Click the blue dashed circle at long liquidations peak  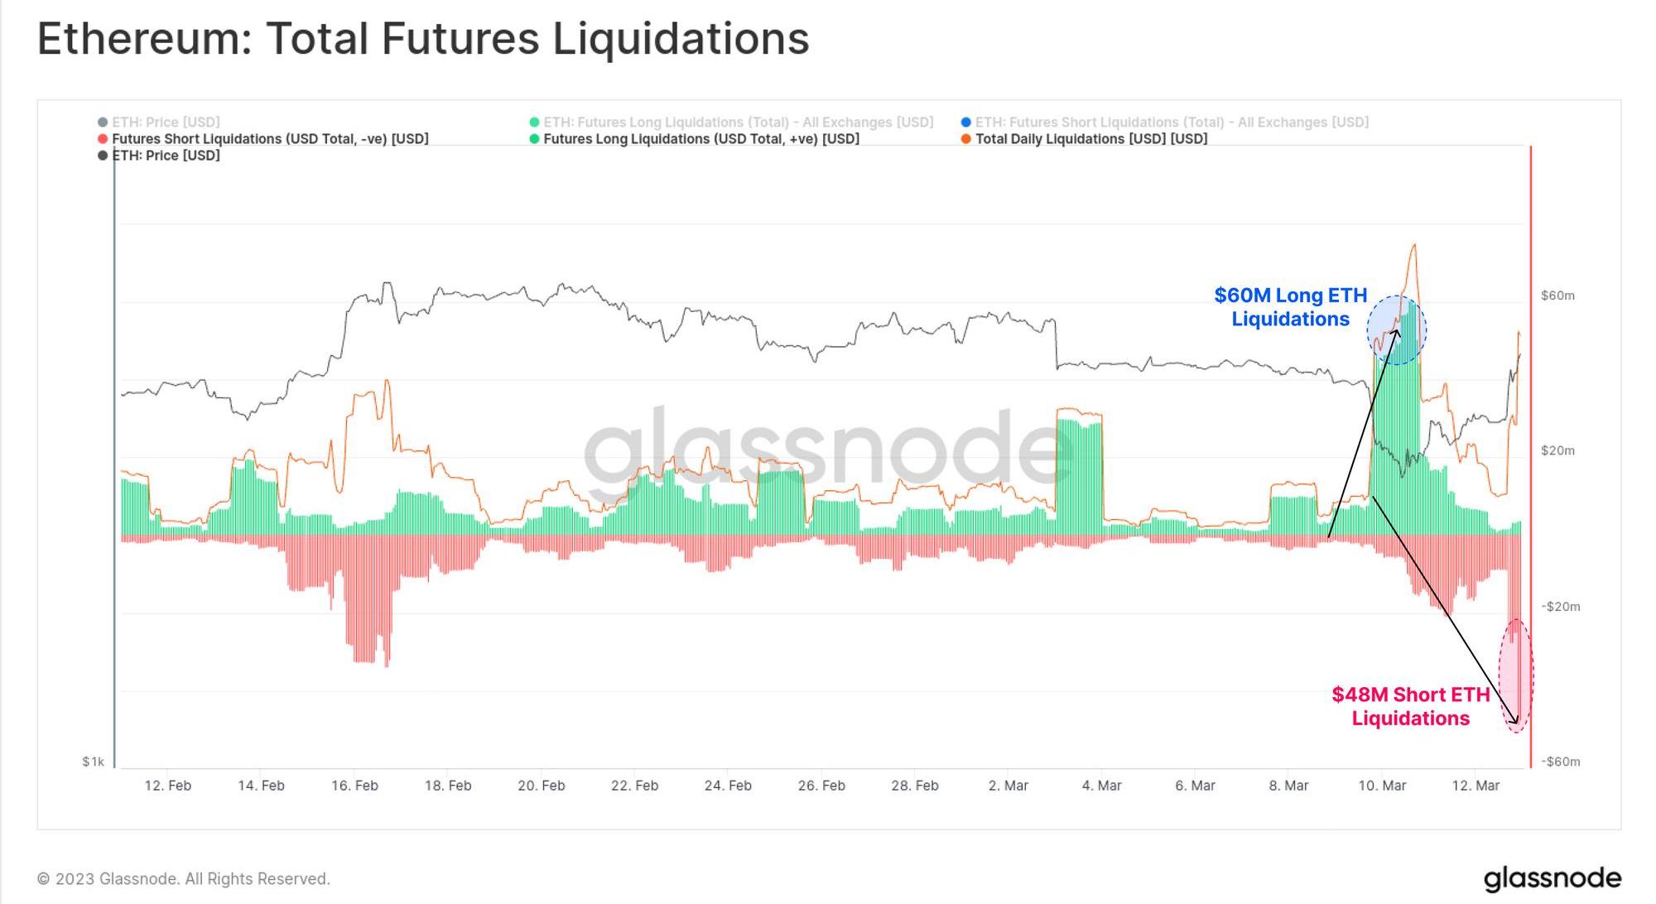click(1396, 330)
